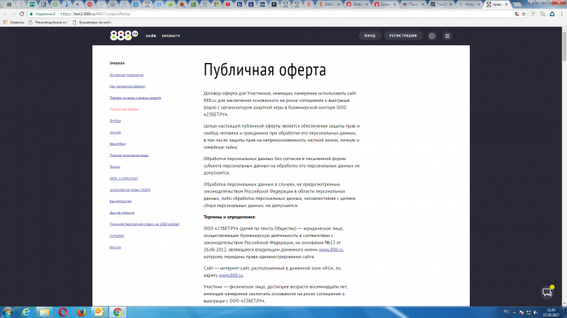Open the Windows Start button
567x318 pixels.
[7, 312]
